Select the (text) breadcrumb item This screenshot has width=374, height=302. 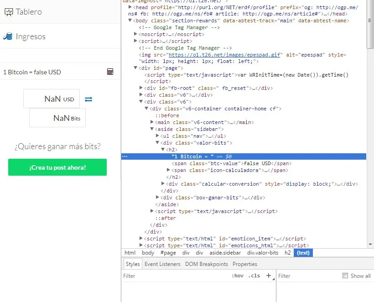coord(303,253)
